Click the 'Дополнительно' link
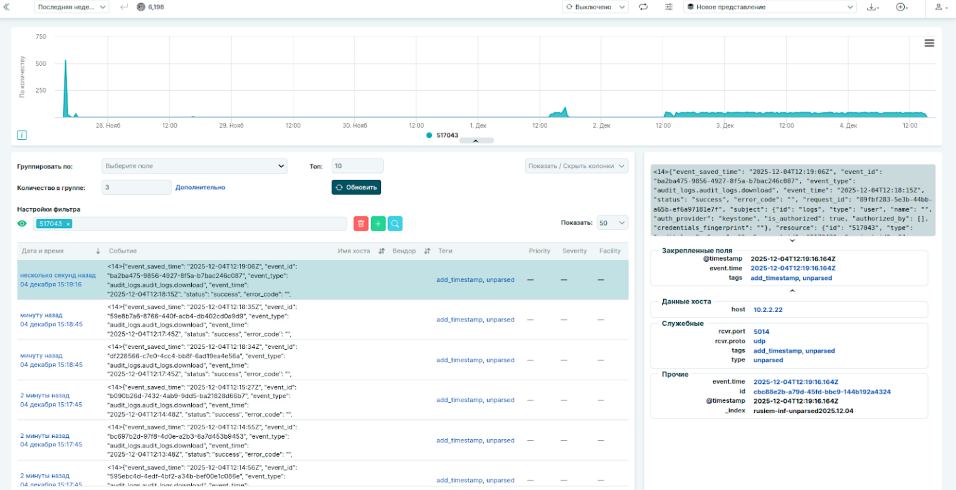The image size is (956, 490). tap(200, 187)
